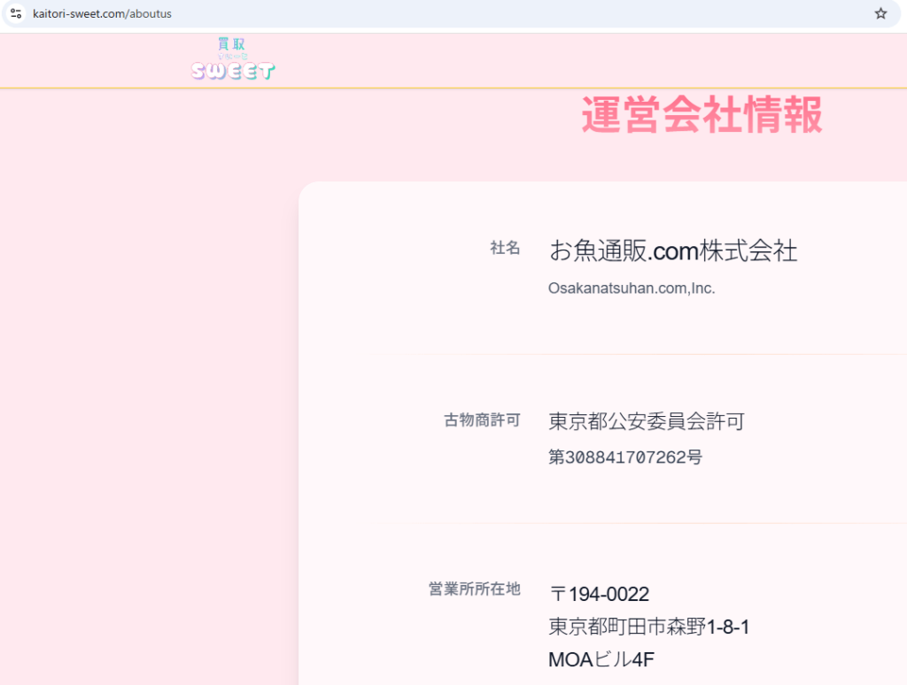Viewport: 907px width, 685px height.
Task: Click the English name Osakanatsuhan.com,Inc.
Action: coord(632,289)
